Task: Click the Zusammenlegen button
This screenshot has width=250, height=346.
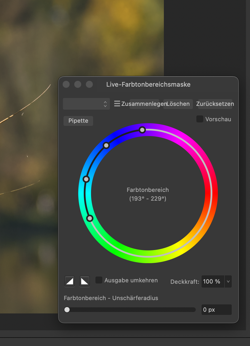Action: [x=144, y=104]
